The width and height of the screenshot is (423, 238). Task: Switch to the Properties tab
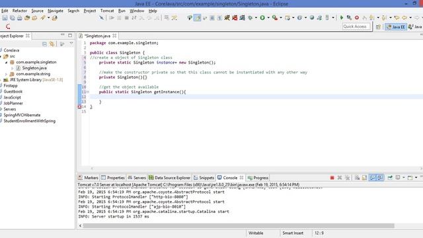tap(113, 178)
